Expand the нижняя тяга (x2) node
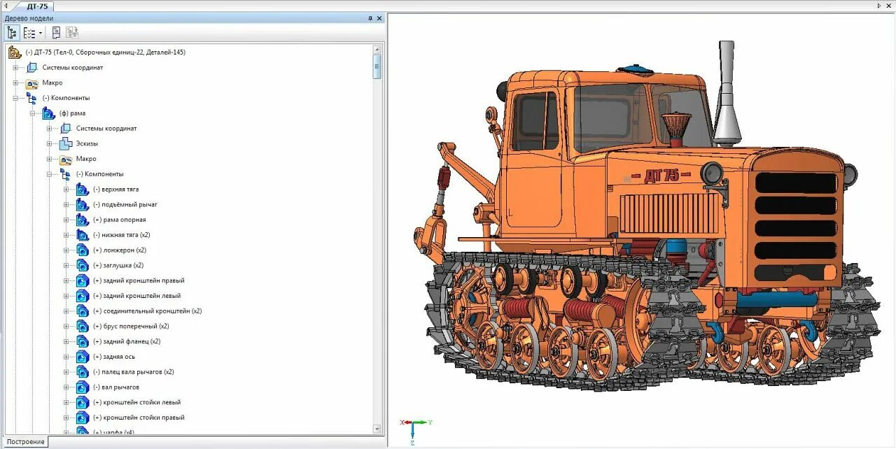896x449 pixels. 66,235
